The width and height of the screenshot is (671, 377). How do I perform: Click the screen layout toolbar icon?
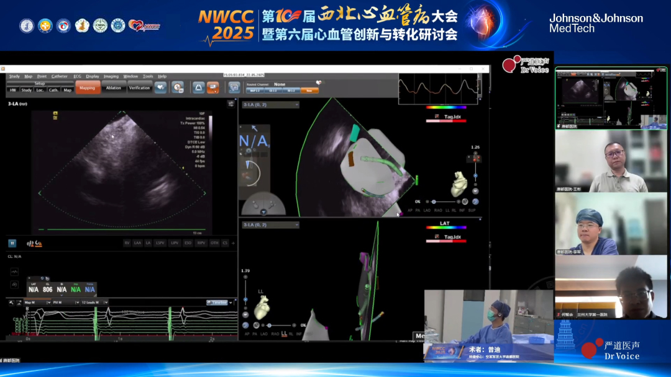[x=234, y=87]
